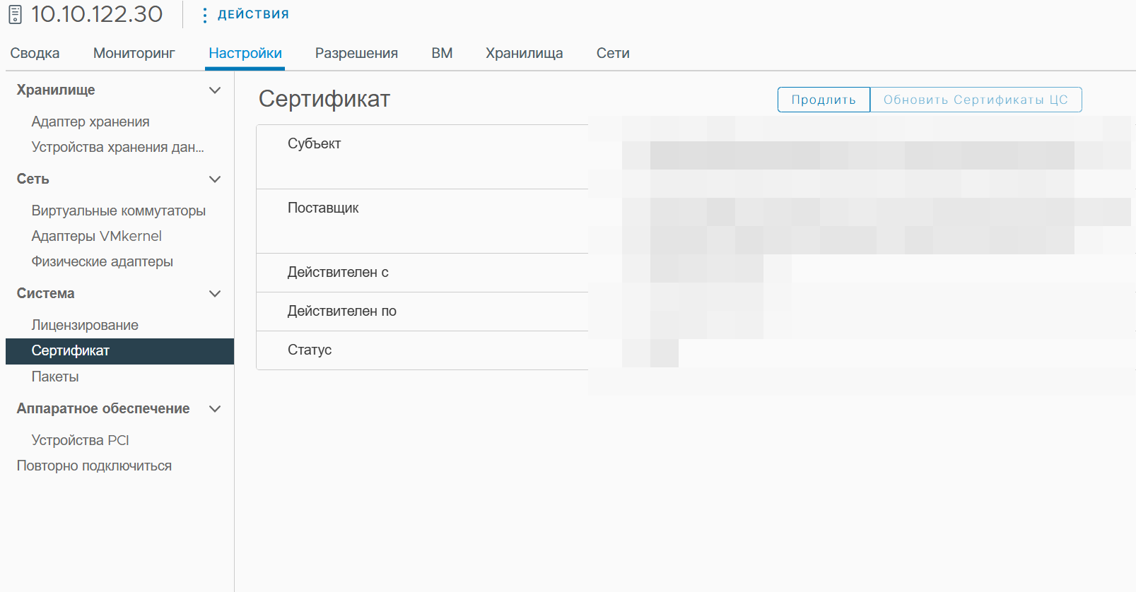This screenshot has height=592, width=1136.
Task: Select the Настройки tab
Action: (245, 53)
